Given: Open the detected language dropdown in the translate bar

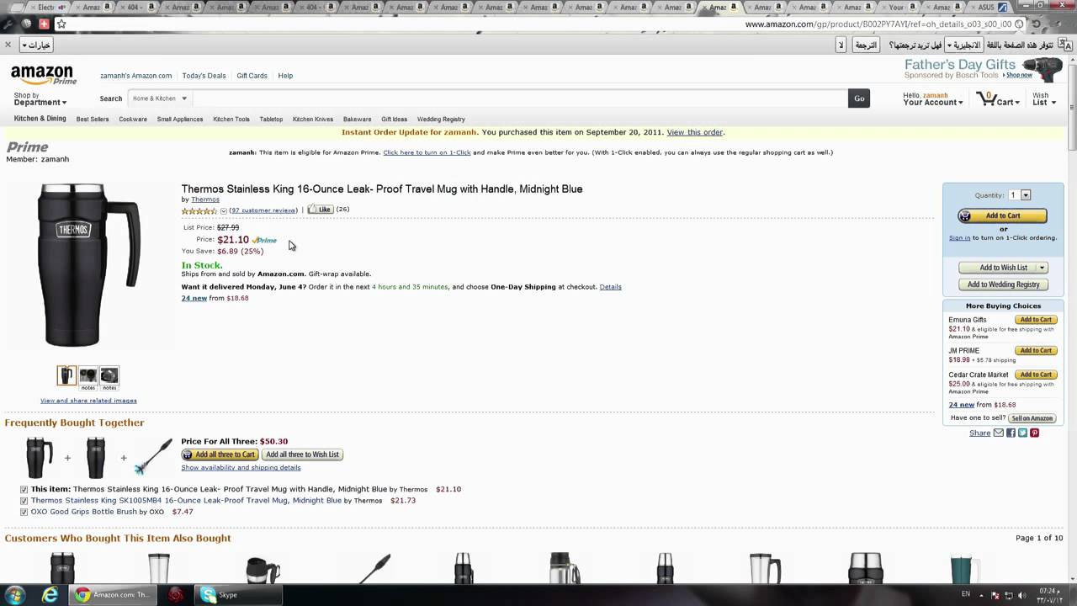Looking at the screenshot, I should [963, 45].
